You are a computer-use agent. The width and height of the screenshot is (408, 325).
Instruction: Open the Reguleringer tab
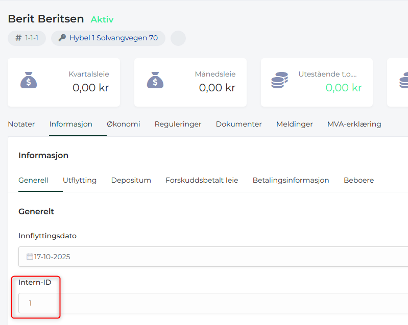tap(178, 124)
